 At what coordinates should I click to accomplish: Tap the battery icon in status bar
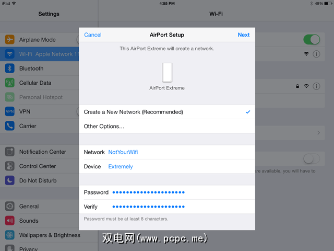(328, 4)
